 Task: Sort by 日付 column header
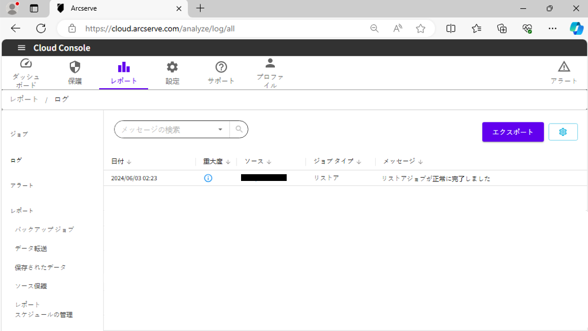click(x=121, y=161)
